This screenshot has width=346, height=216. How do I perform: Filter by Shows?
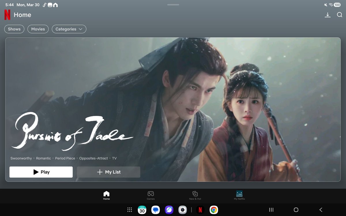(x=14, y=29)
